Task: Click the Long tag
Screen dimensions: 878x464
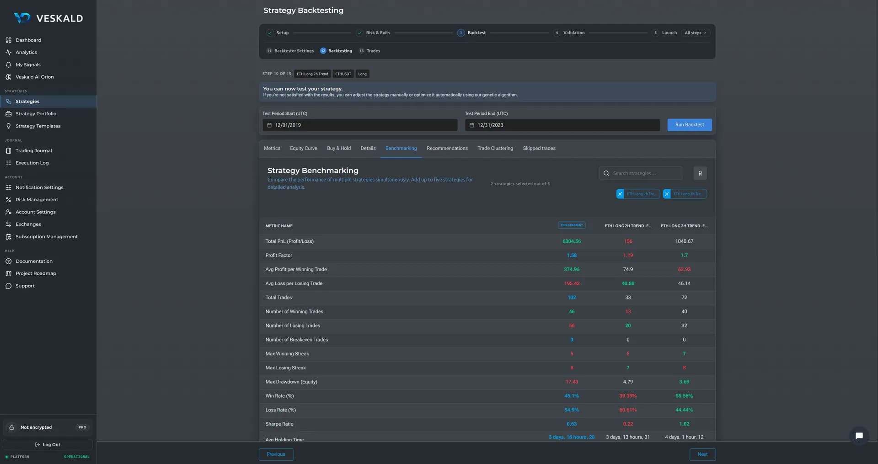Action: point(362,74)
